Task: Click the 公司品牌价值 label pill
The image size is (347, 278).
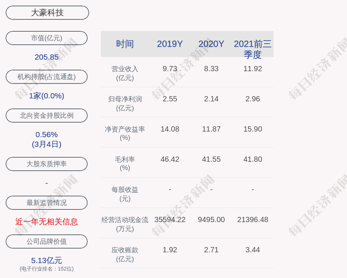Action: click(47, 241)
